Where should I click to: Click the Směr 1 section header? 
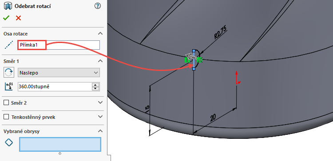click(11, 61)
